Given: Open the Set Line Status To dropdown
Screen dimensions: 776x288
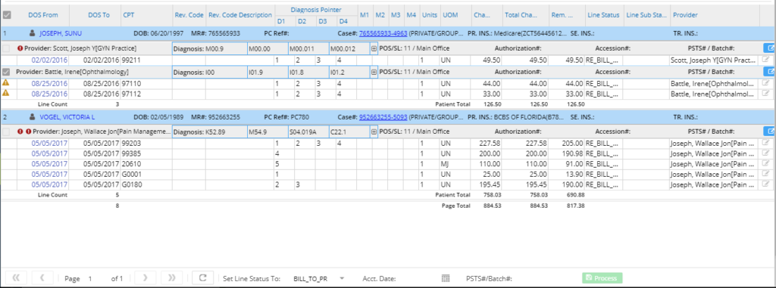Looking at the screenshot, I should (342, 279).
